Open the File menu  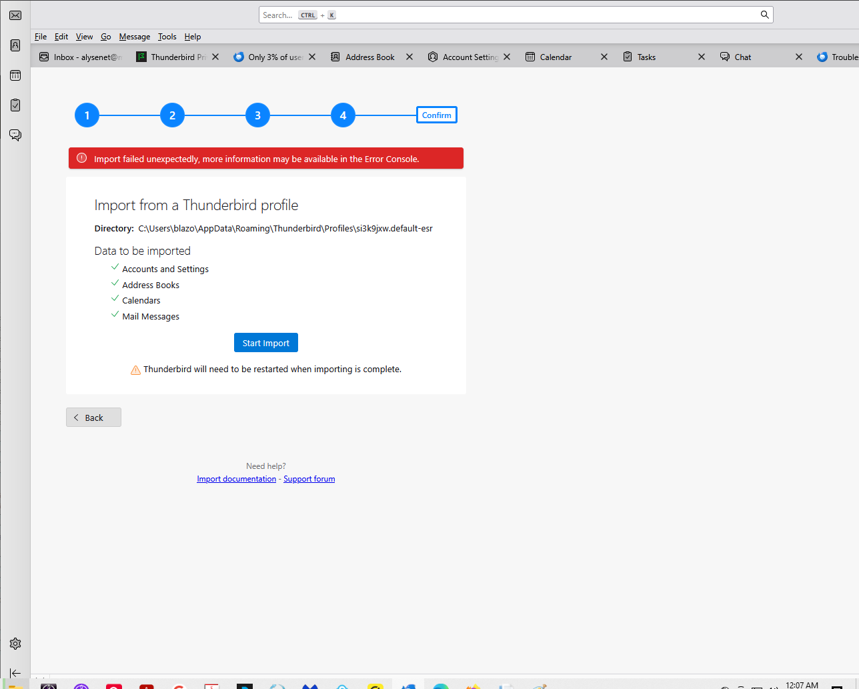point(41,37)
